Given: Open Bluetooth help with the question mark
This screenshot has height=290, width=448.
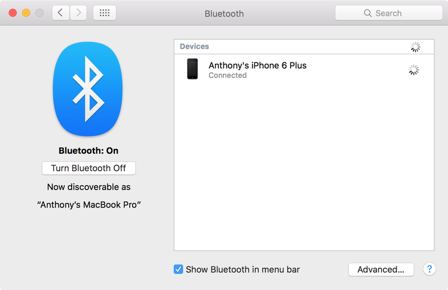Looking at the screenshot, I should pos(429,269).
